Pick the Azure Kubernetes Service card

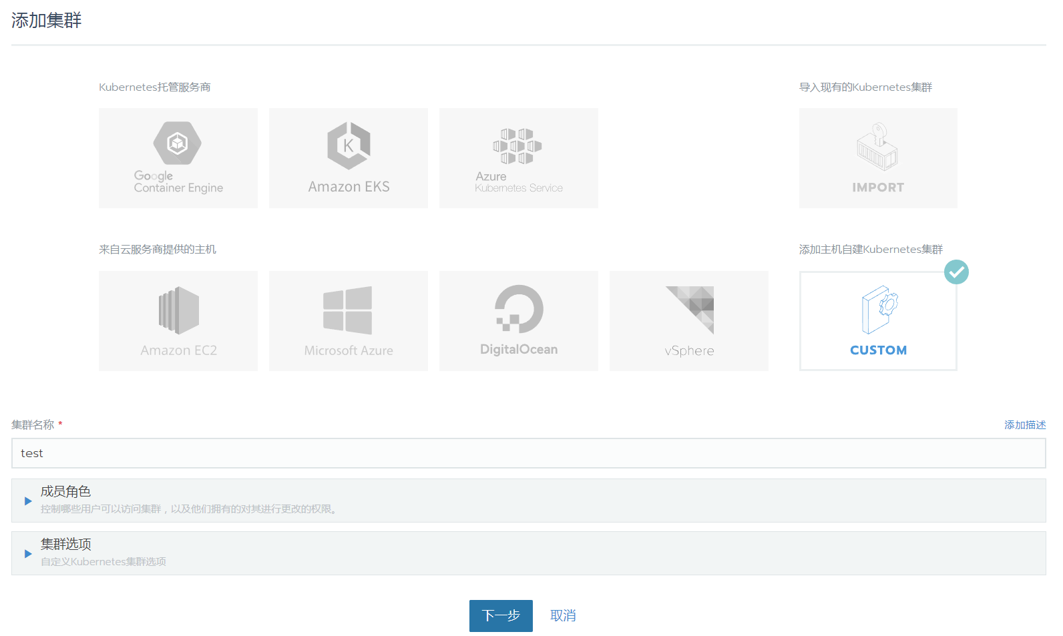tap(519, 158)
